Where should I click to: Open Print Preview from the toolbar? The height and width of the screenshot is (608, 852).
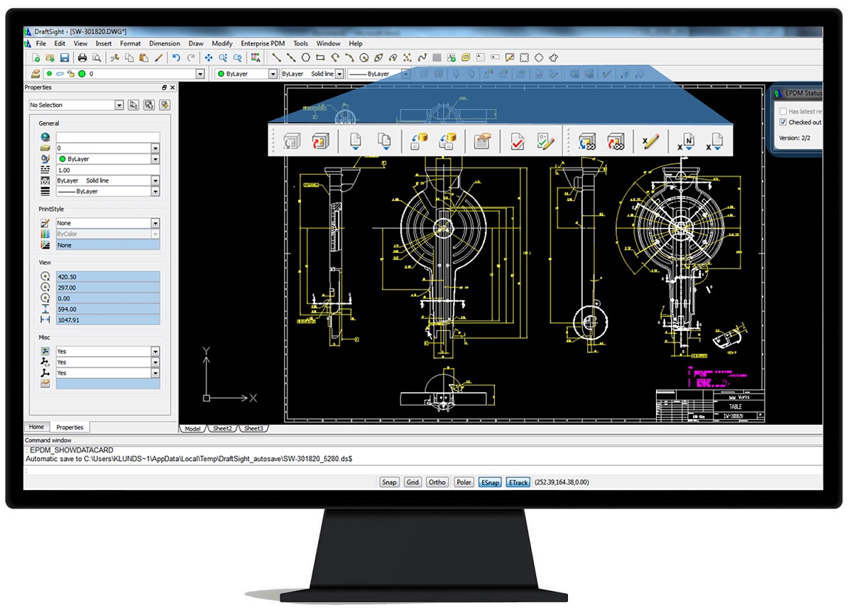(96, 58)
